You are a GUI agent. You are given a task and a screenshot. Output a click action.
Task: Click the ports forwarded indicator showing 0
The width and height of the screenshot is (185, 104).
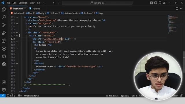tap(20, 96)
